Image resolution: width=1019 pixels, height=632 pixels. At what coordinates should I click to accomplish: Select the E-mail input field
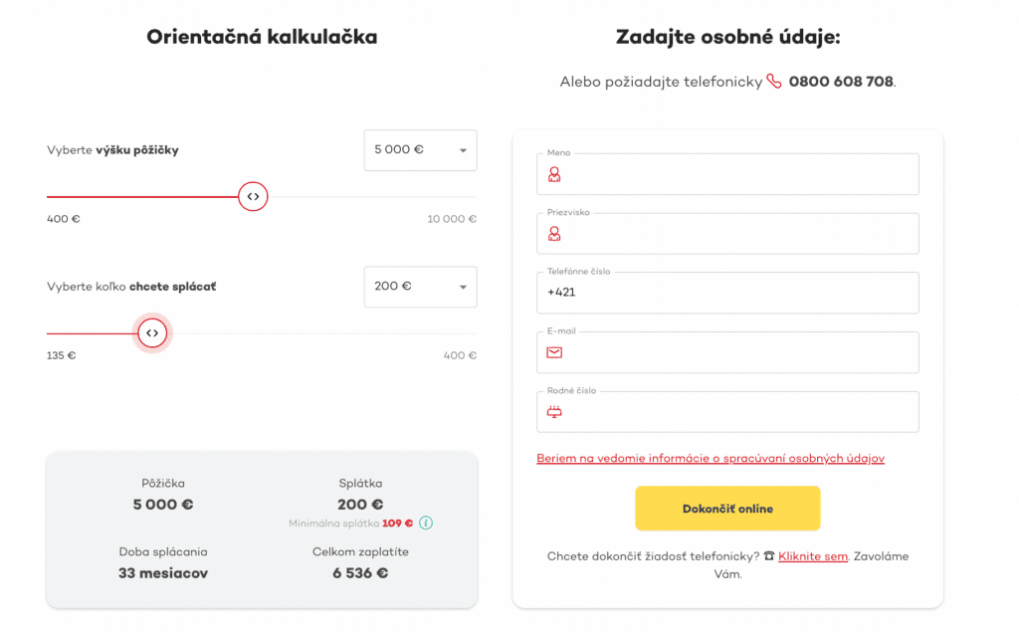pos(736,352)
